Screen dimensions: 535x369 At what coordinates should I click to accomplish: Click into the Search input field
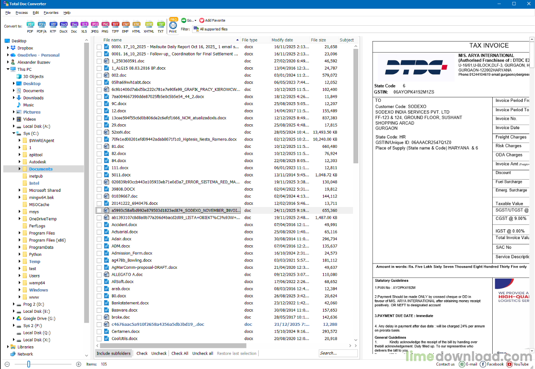coord(338,353)
